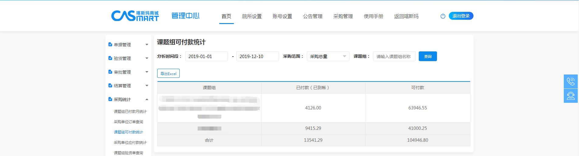Open the customer service headset icon
This screenshot has width=579, height=156.
(570, 96)
